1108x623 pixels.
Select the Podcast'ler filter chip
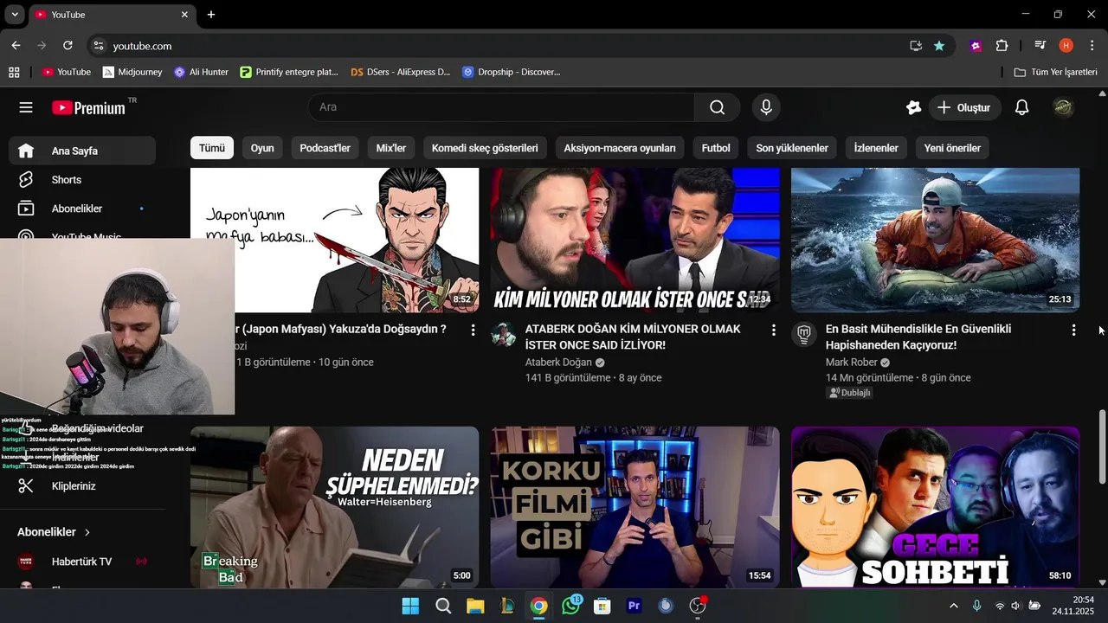point(325,148)
